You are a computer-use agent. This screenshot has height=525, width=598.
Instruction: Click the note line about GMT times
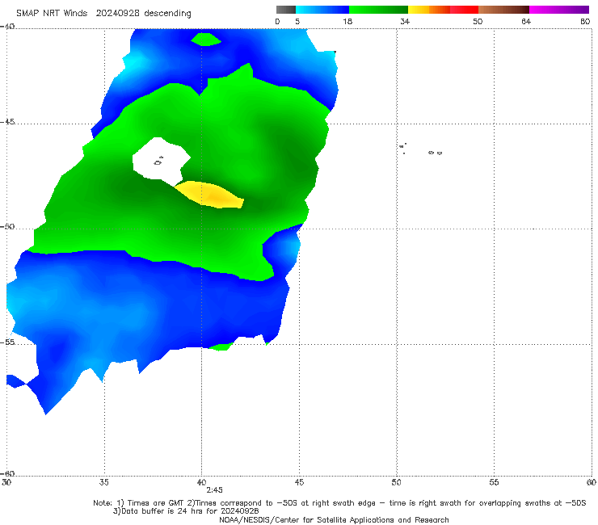click(339, 503)
